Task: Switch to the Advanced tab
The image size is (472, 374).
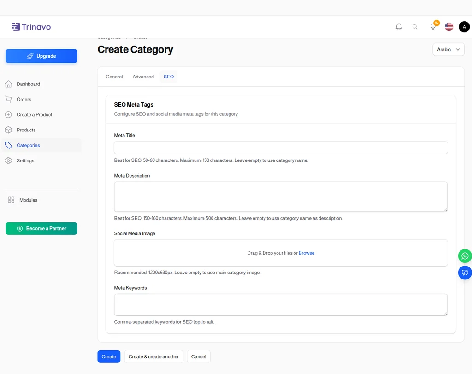Action: click(143, 77)
